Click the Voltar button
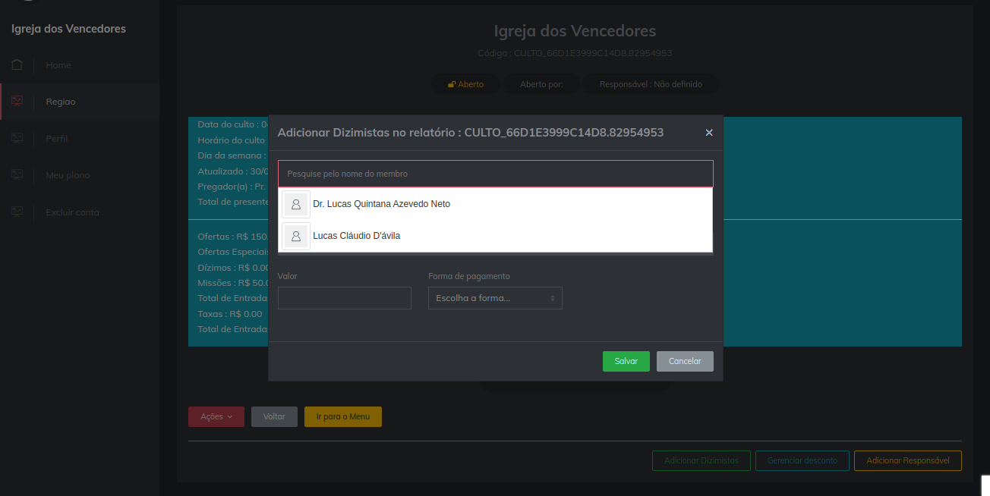 [x=274, y=416]
